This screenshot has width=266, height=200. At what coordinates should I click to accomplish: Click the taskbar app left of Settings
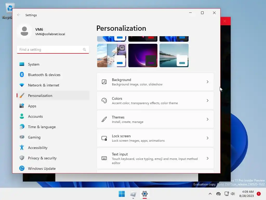point(133,194)
